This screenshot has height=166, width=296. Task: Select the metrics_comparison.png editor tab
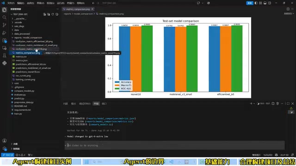tap(78, 9)
